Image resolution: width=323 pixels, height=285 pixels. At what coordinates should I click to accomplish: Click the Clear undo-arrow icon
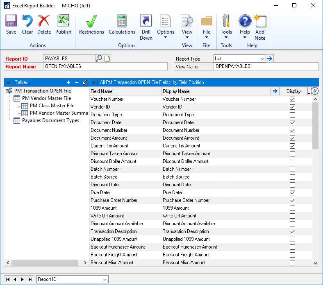pos(27,20)
